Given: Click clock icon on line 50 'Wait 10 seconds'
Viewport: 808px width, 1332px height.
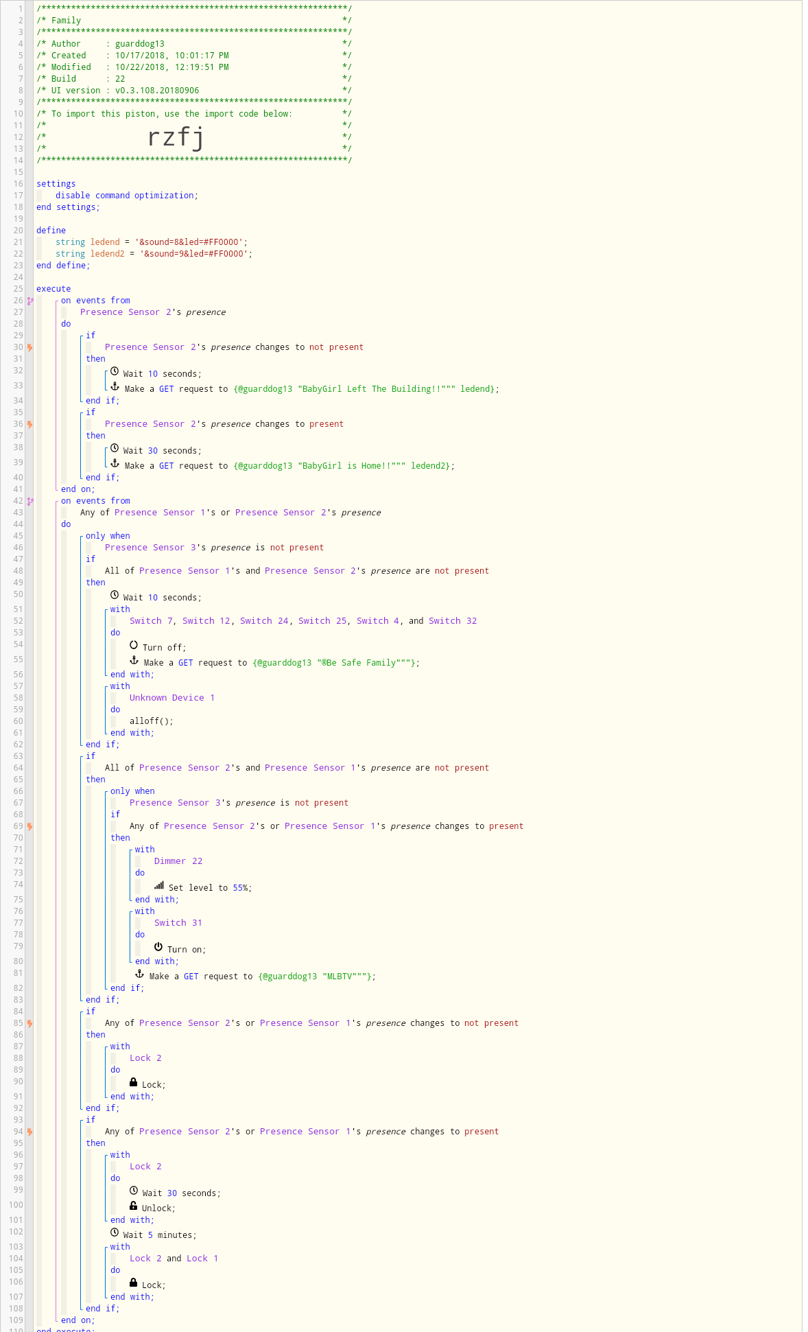Looking at the screenshot, I should pyautogui.click(x=115, y=595).
